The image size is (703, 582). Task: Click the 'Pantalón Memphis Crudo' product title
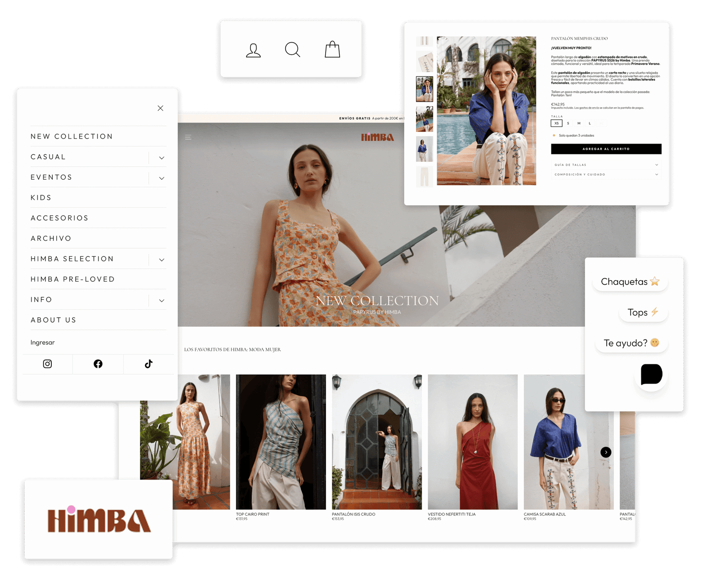[x=579, y=39]
